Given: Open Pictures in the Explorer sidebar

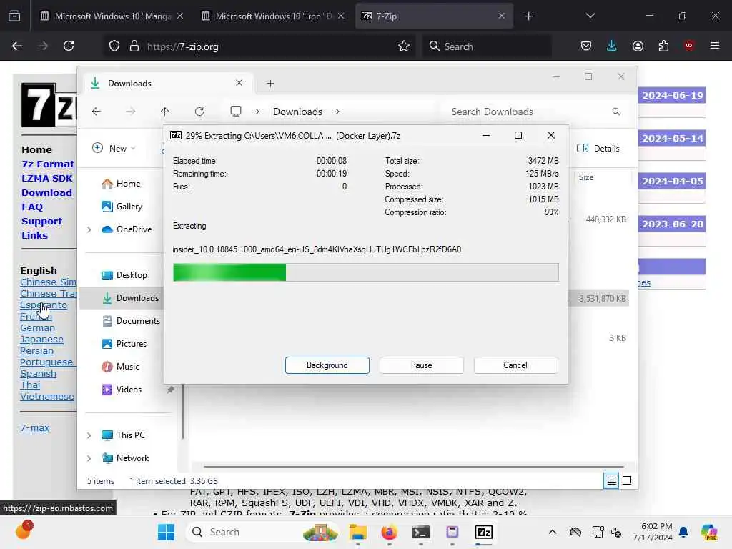Looking at the screenshot, I should pos(124,344).
